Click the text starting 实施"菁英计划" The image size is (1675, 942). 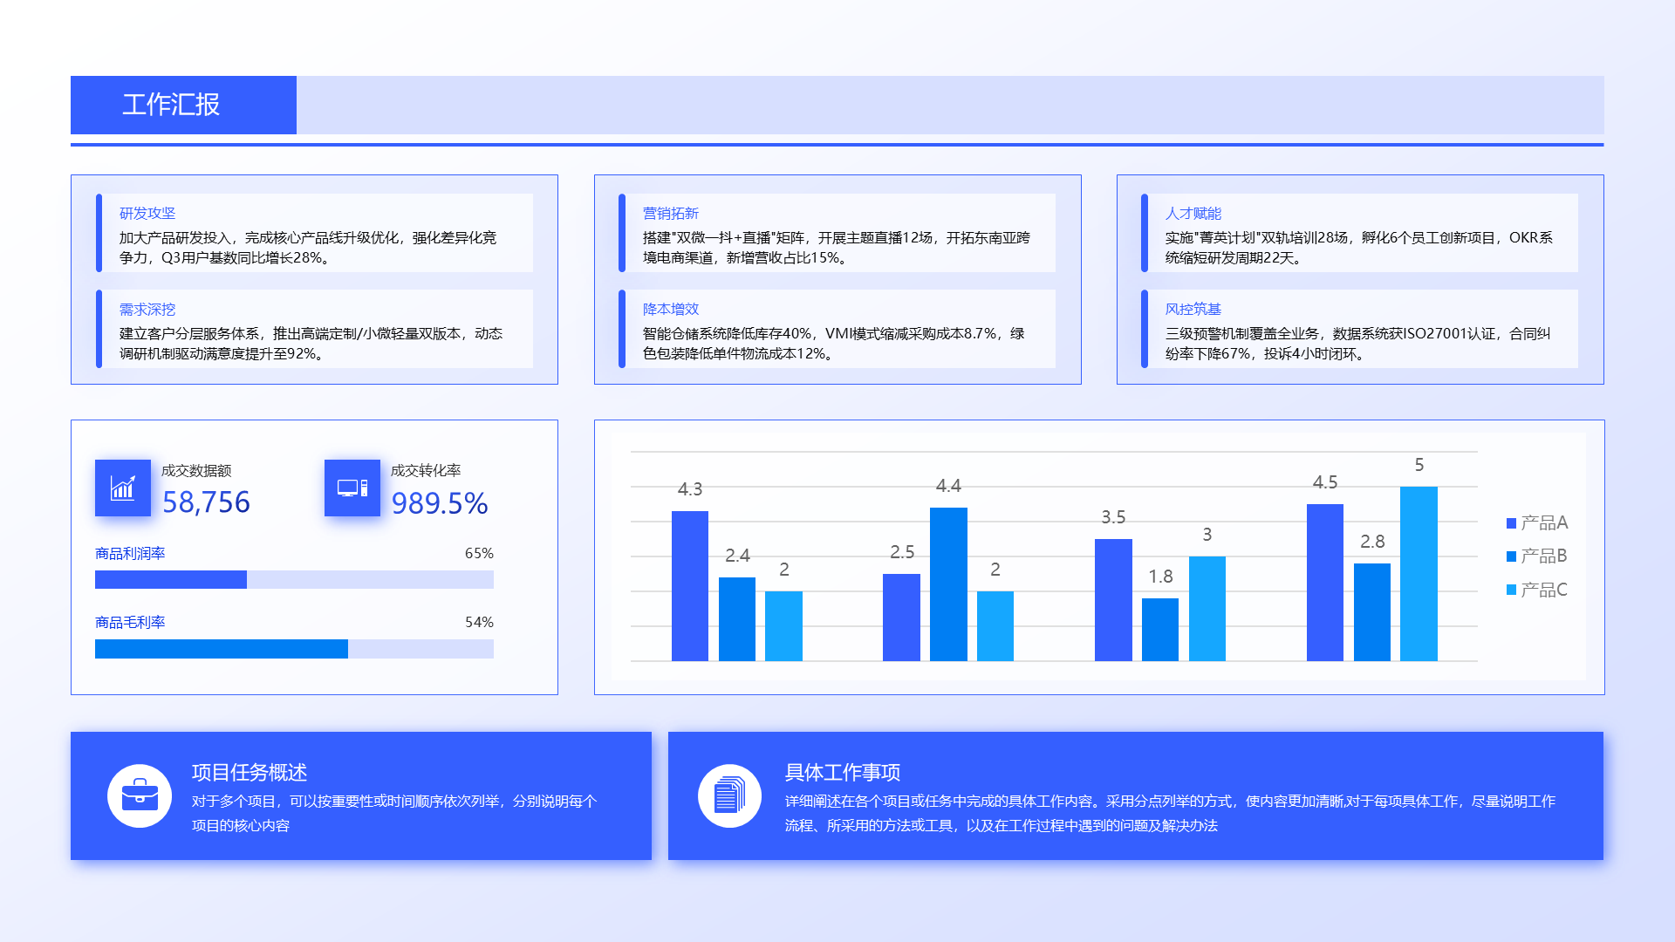tap(1359, 248)
